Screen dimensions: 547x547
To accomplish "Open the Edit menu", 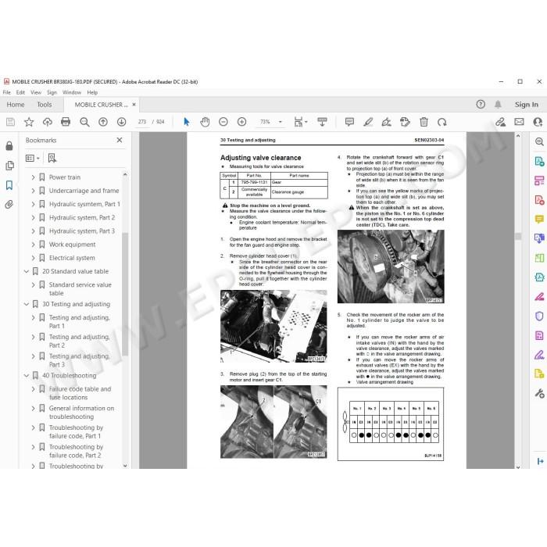I will pos(20,92).
